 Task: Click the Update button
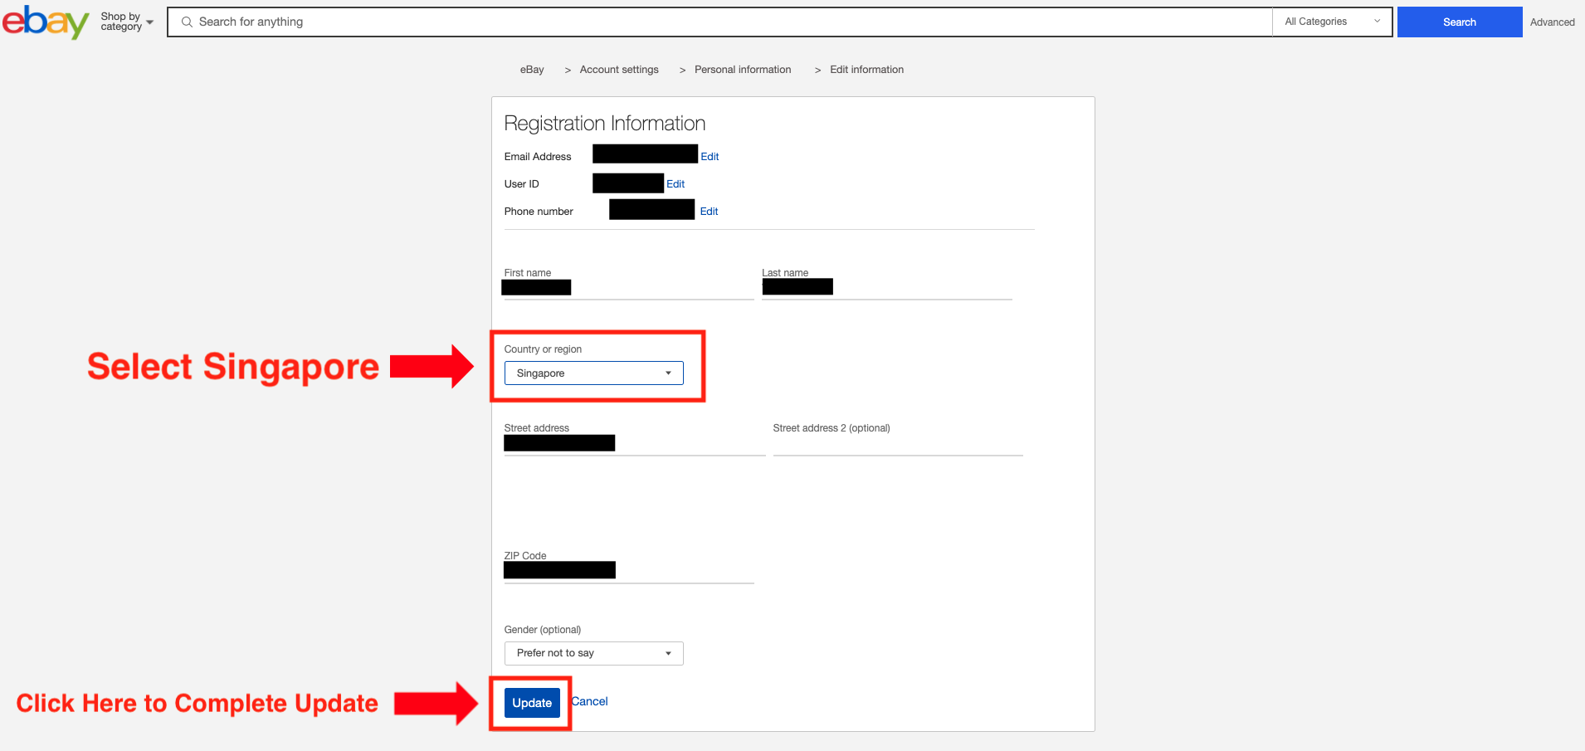click(x=532, y=703)
